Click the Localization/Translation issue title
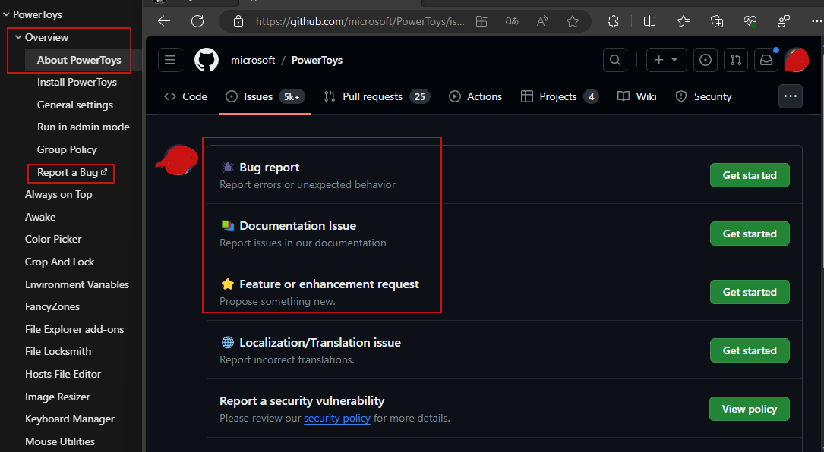The width and height of the screenshot is (824, 452). 320,342
